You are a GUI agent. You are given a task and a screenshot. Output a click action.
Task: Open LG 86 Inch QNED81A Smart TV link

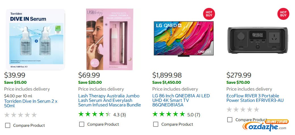(x=181, y=100)
